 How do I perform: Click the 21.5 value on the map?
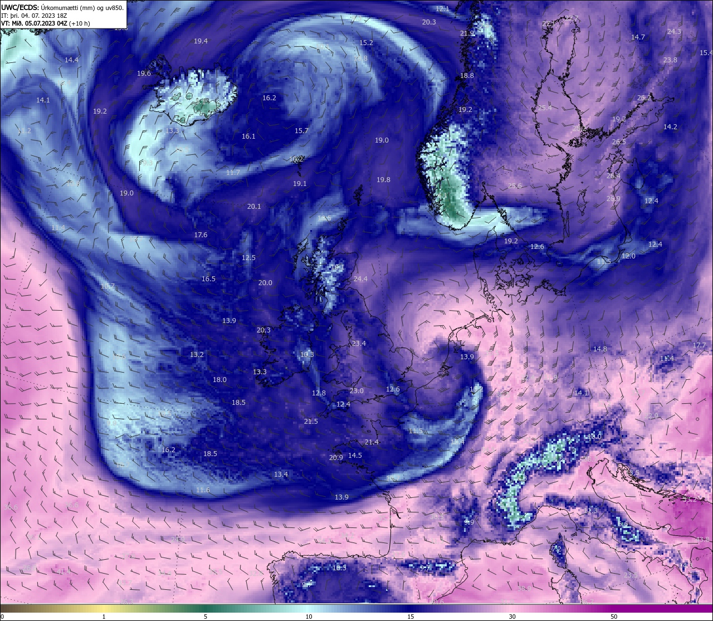311,422
